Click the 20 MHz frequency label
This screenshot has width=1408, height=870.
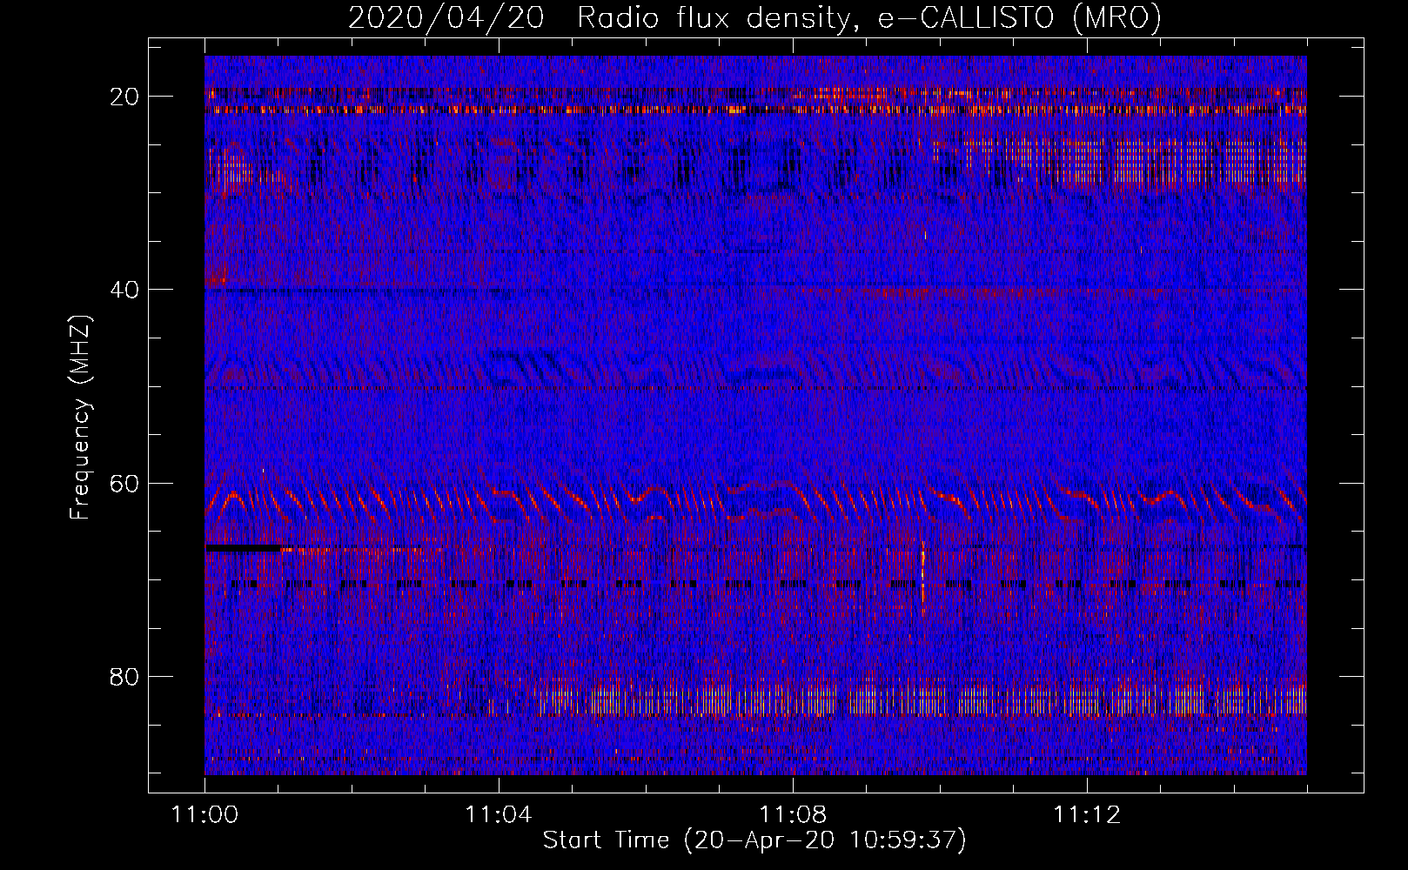coord(125,97)
